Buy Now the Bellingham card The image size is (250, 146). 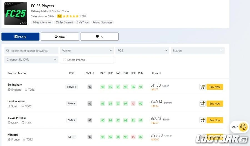[x=215, y=87]
